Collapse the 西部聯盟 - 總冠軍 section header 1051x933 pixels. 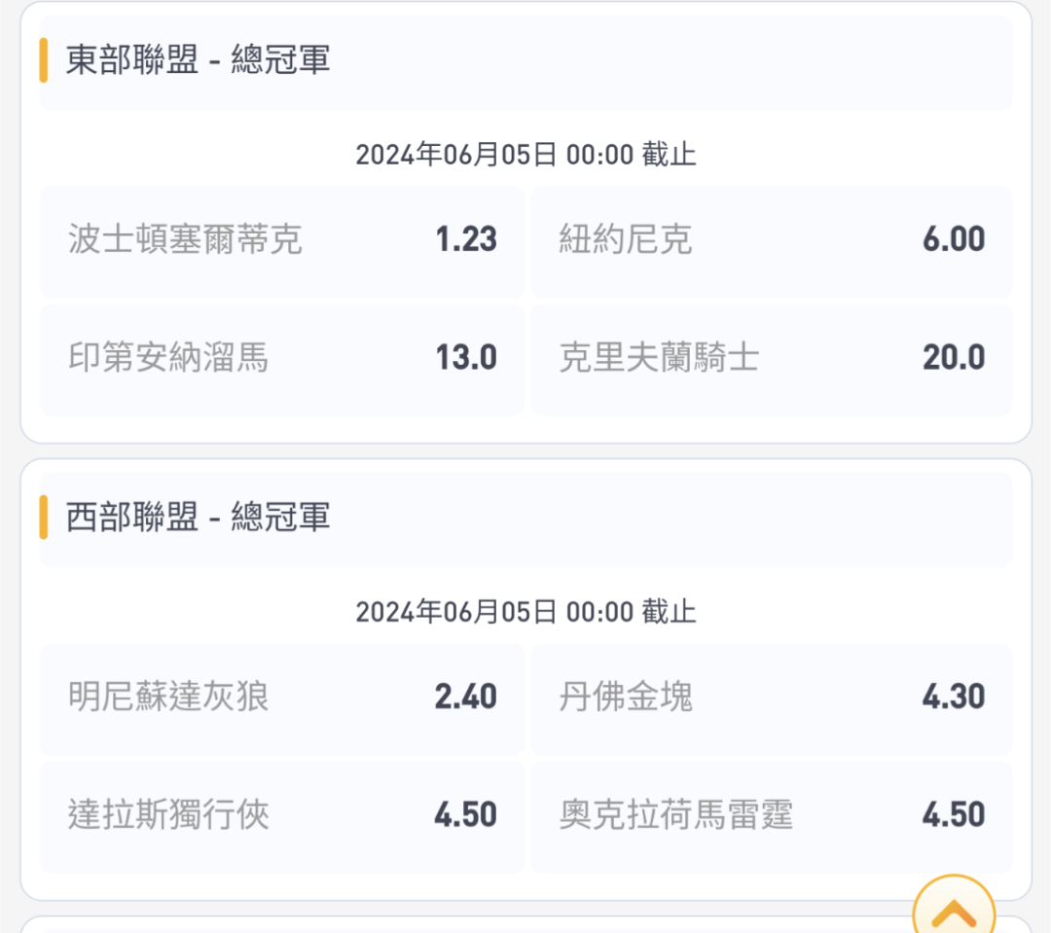pyautogui.click(x=526, y=519)
